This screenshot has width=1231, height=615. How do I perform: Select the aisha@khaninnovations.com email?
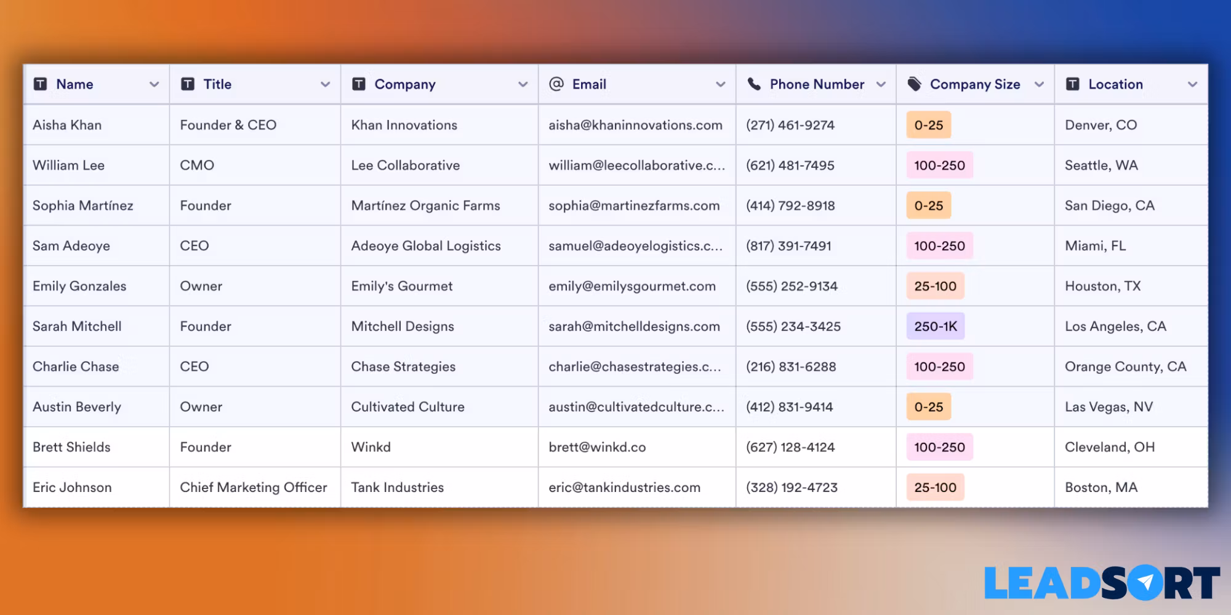coord(635,125)
